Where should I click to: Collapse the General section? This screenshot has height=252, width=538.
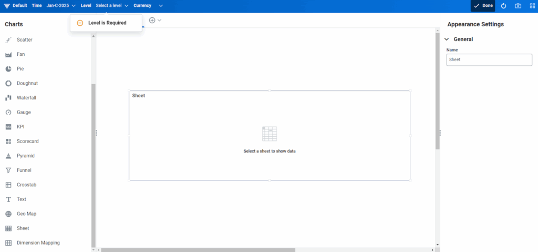click(447, 39)
